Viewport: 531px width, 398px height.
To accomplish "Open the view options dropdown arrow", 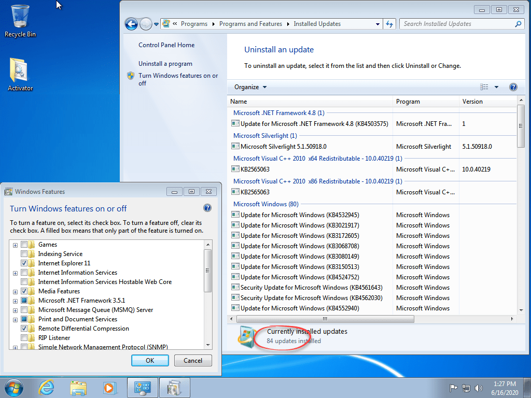I will point(496,87).
